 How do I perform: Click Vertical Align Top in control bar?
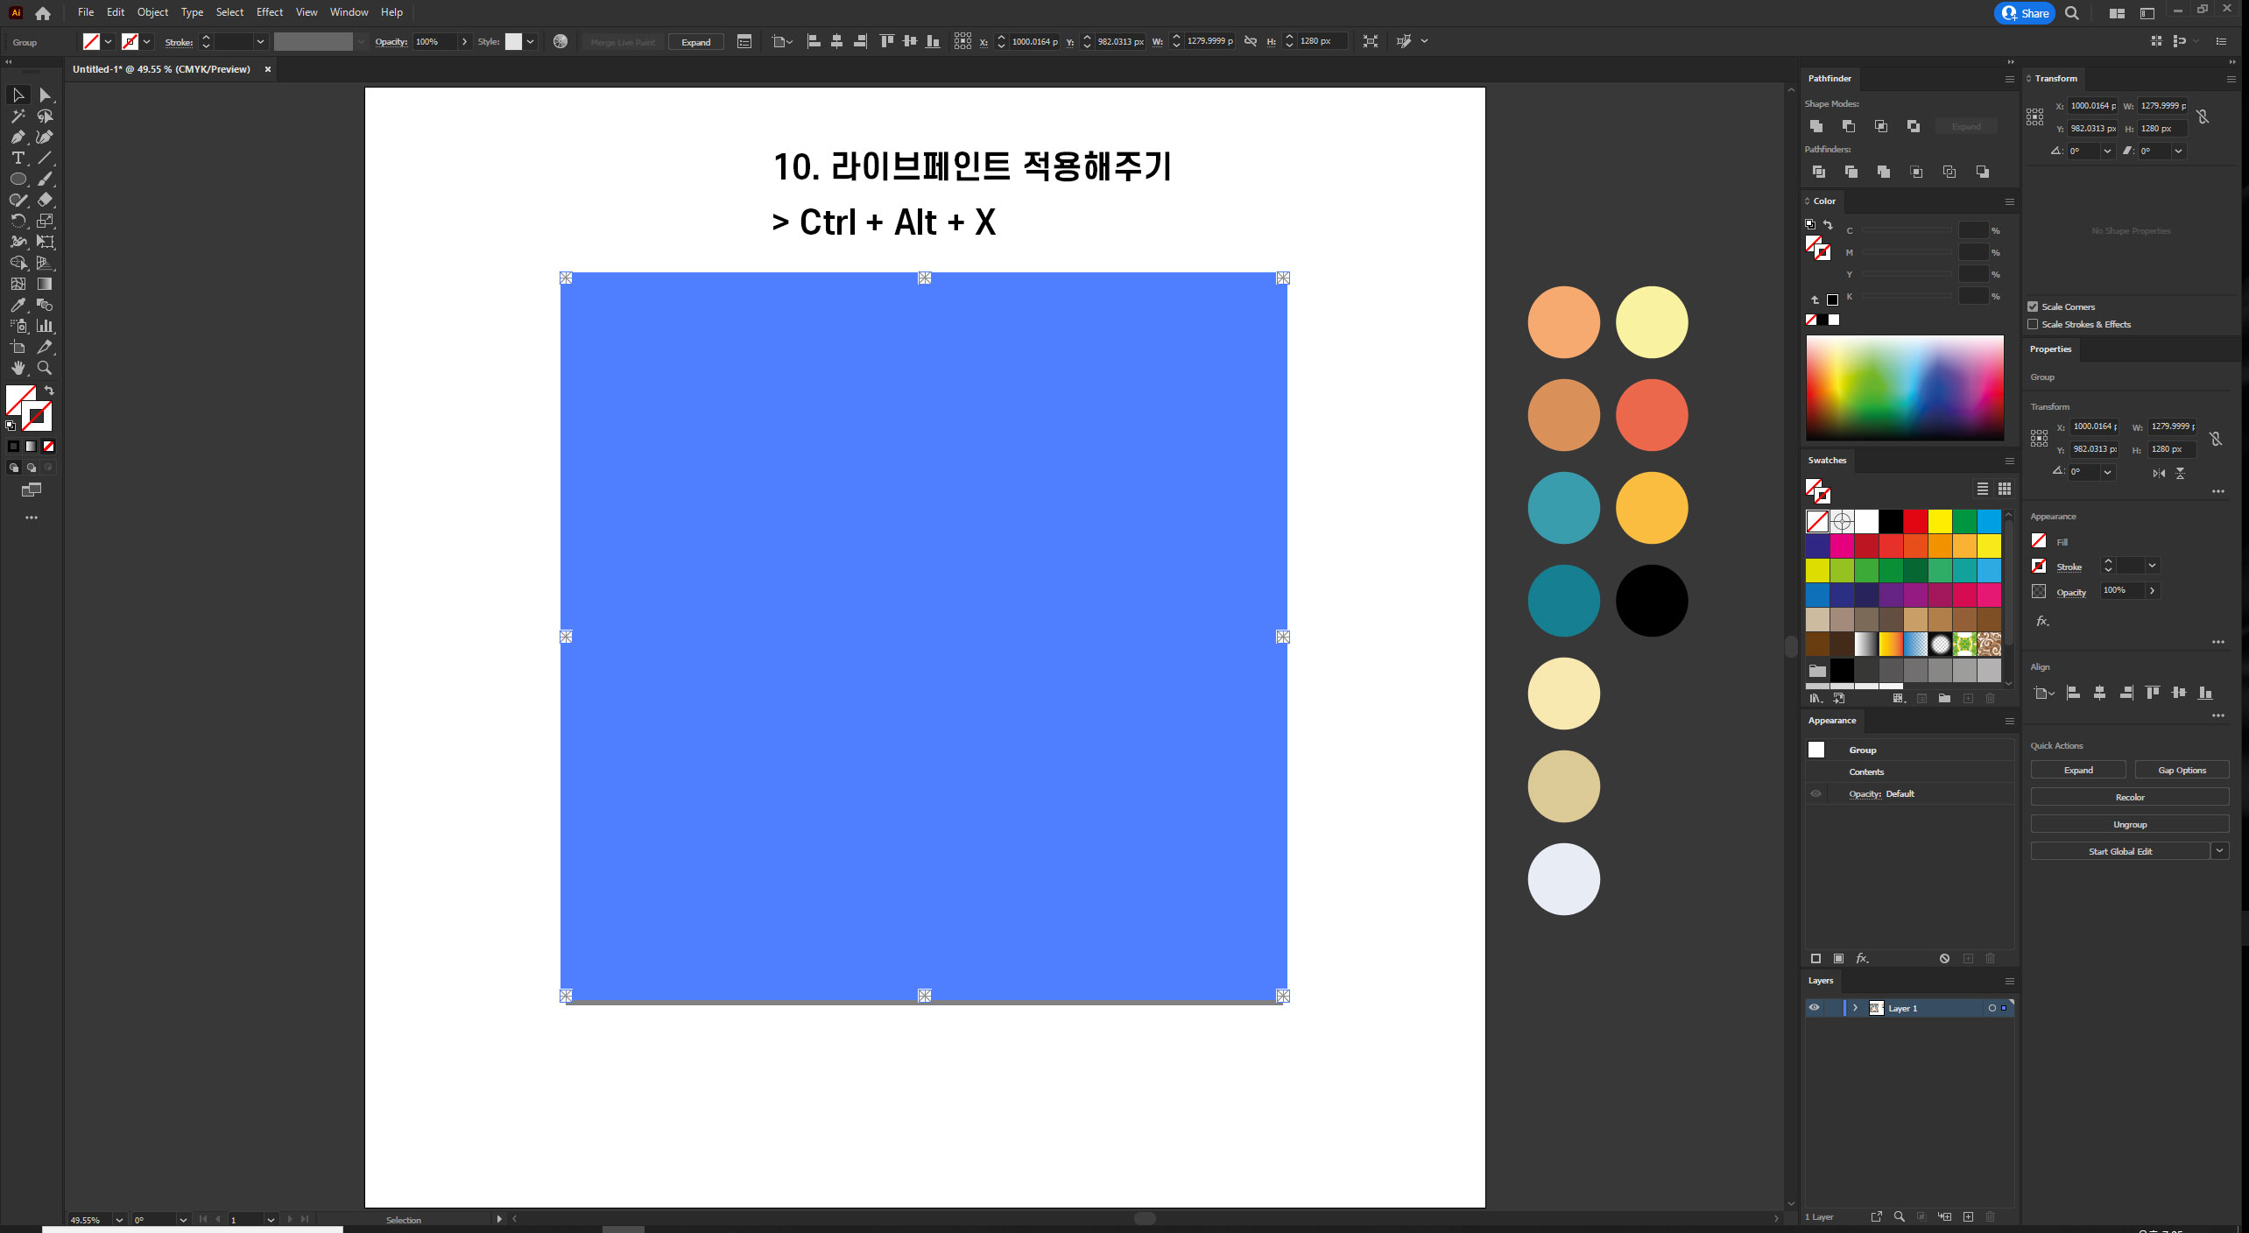coord(887,41)
